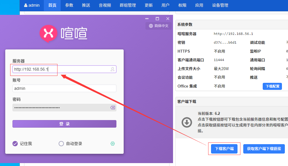Click the 当前版本: 6.2 text
288x166 pixels.
(x=209, y=113)
